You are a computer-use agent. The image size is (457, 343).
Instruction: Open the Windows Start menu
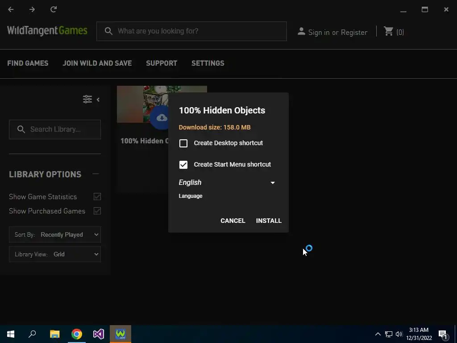(11, 334)
